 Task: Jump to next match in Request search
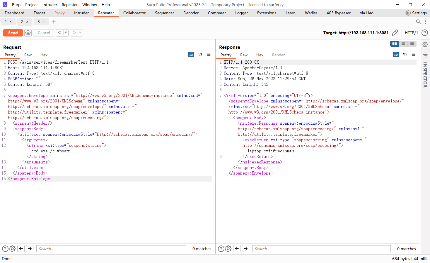coord(30,249)
